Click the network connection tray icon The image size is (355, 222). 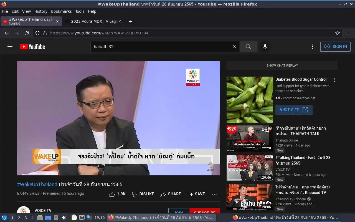point(82,218)
